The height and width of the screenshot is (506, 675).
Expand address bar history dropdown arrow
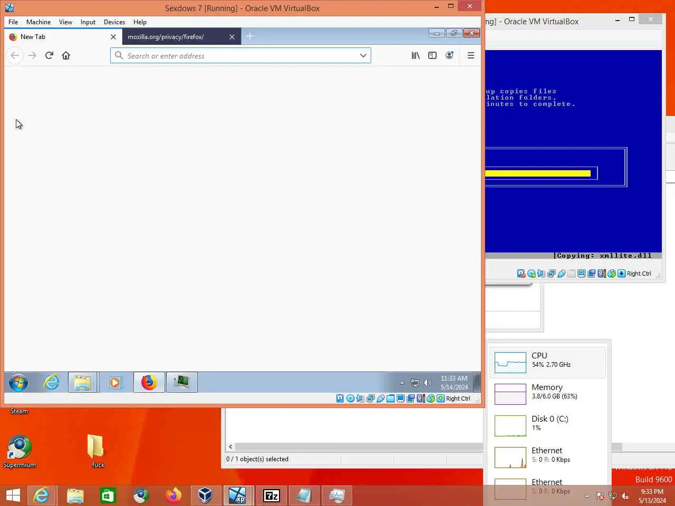[x=363, y=55]
